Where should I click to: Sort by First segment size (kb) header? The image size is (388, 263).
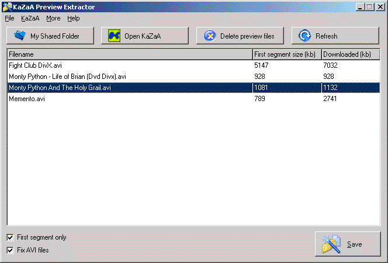coord(287,54)
